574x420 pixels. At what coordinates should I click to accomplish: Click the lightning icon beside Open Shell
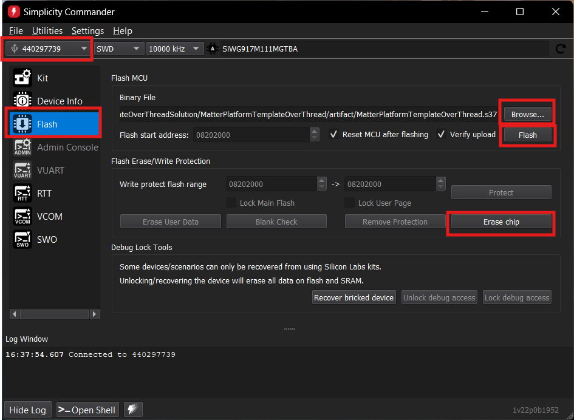(x=133, y=410)
